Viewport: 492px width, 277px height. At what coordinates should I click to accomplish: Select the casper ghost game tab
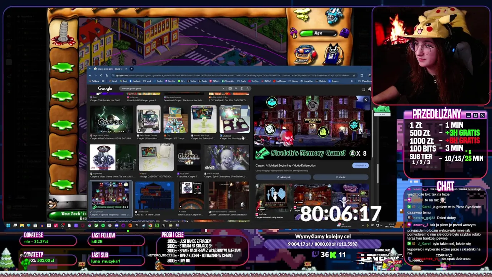pos(110,69)
